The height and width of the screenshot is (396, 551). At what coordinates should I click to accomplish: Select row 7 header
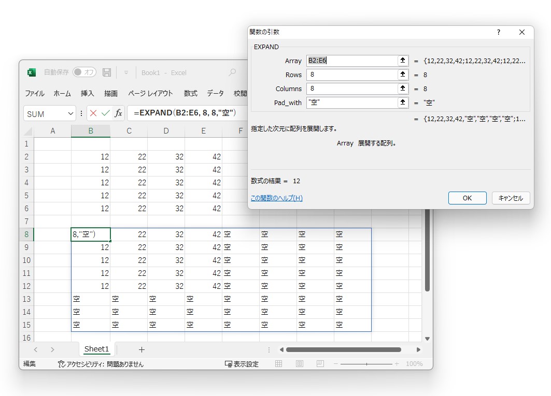[27, 222]
